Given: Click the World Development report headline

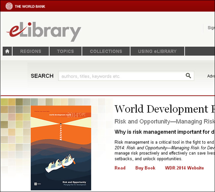Looking at the screenshot, I should [165, 109].
